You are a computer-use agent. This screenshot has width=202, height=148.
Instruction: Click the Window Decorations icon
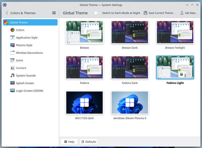12,53
